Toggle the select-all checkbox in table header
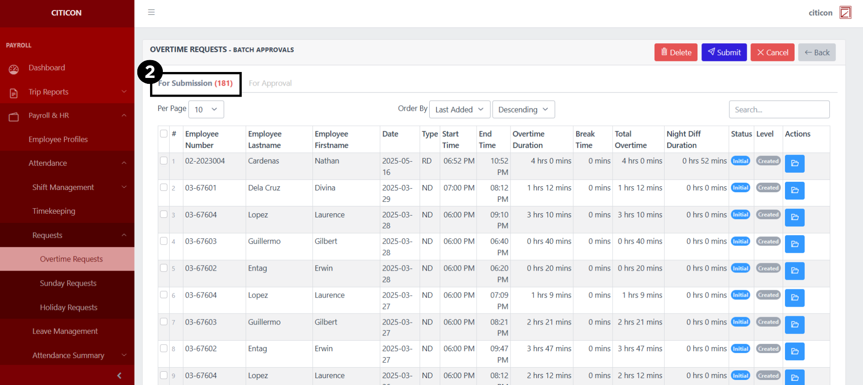863x385 pixels. pos(164,133)
